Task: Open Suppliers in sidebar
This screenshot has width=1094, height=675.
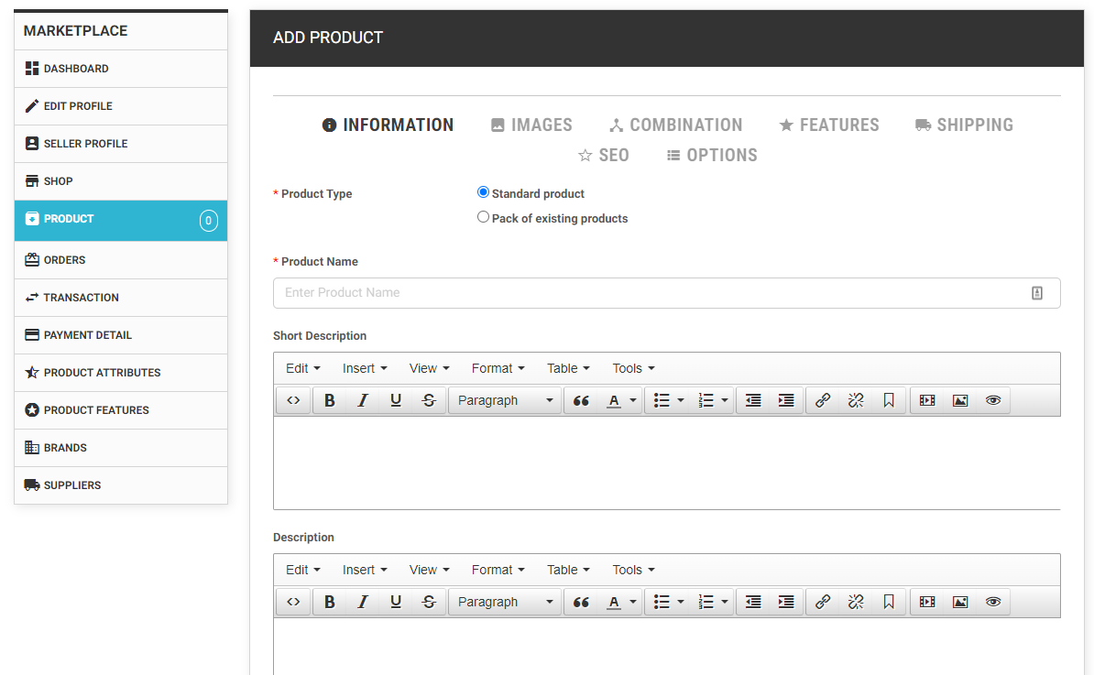Action: click(x=121, y=485)
